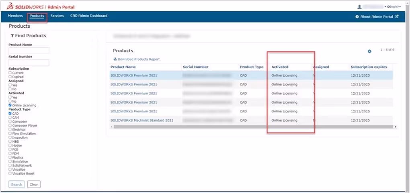Viewport: 410px width, 193px height.
Task: Focus the Serial Number input field
Action: pyautogui.click(x=29, y=63)
